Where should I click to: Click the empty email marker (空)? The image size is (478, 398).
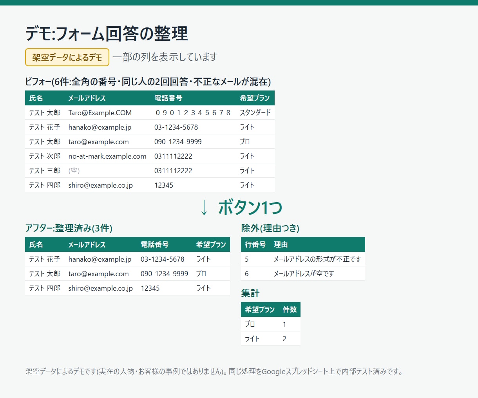tap(74, 170)
